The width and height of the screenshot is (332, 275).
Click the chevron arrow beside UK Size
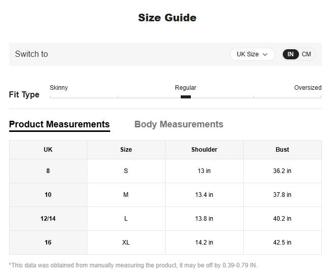tap(265, 54)
